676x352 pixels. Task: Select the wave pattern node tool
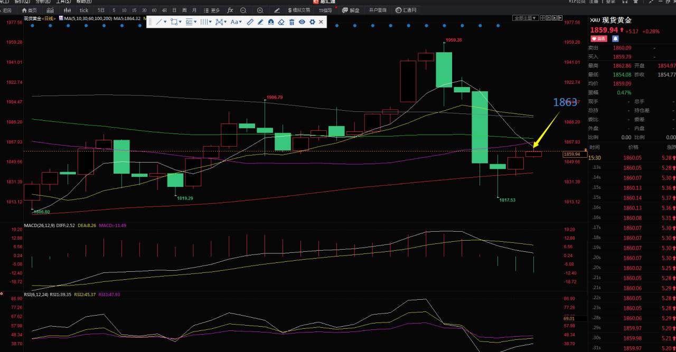[219, 22]
